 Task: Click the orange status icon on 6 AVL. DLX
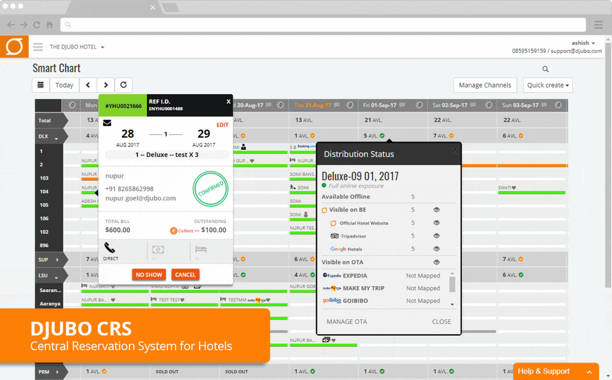(x=521, y=136)
